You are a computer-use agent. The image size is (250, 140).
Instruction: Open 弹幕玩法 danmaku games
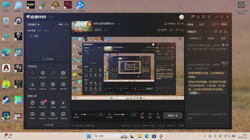click(32, 86)
